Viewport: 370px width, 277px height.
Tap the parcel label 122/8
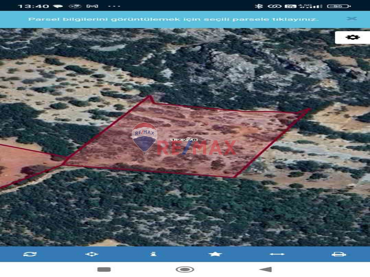pos(184,140)
